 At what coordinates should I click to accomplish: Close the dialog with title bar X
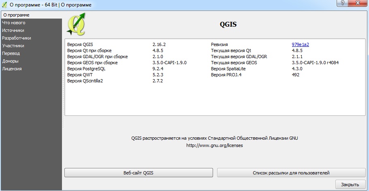pos(358,3)
